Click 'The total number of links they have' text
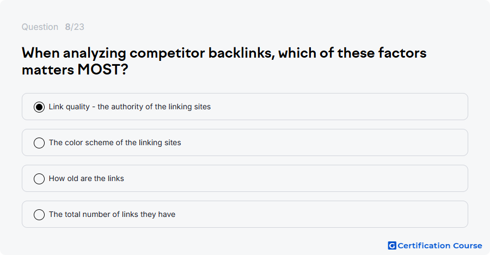Viewport: 490px width, 255px height. [x=112, y=214]
